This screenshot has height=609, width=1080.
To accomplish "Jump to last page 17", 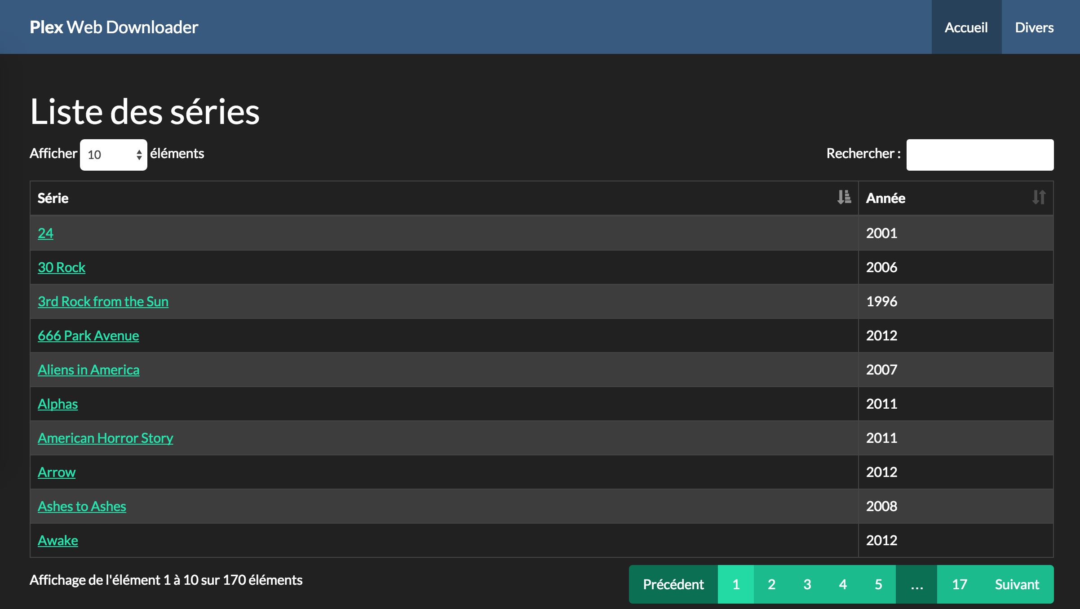I will 959,584.
